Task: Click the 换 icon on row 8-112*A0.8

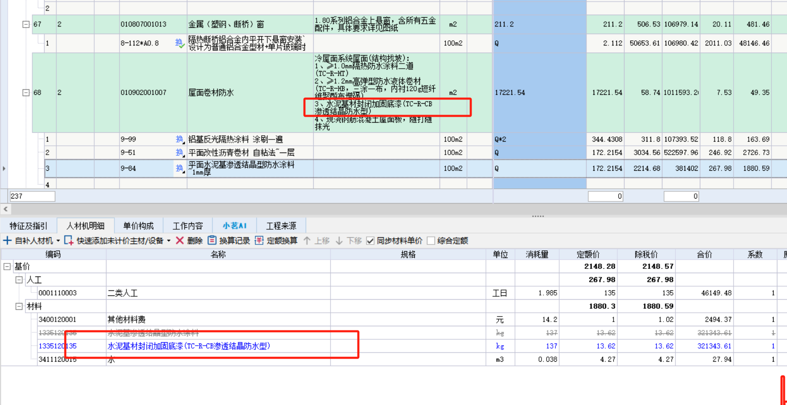Action: pos(179,43)
